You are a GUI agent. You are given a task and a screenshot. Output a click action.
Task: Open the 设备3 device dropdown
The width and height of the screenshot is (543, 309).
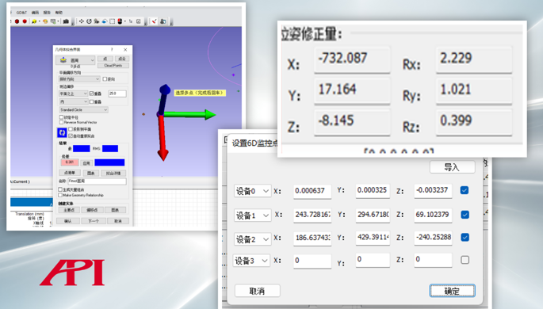[x=251, y=261]
